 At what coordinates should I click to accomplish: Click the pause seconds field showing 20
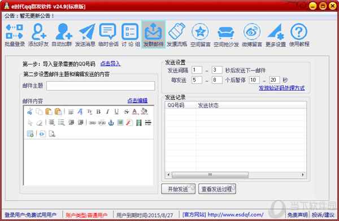(275, 80)
